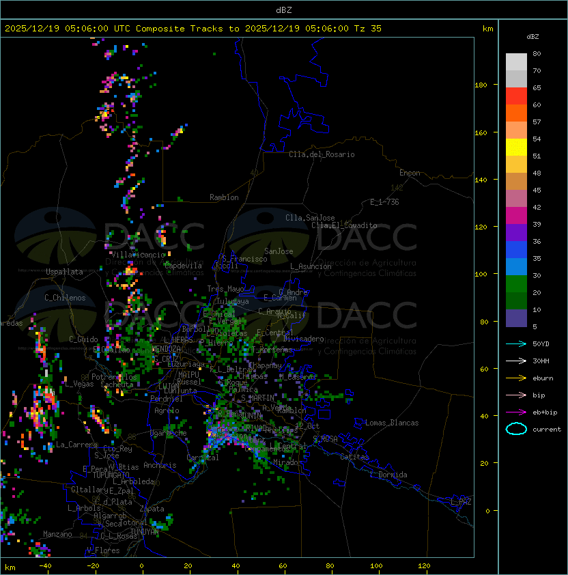Click the 'Ramblon' label in the northern map area

224,197
